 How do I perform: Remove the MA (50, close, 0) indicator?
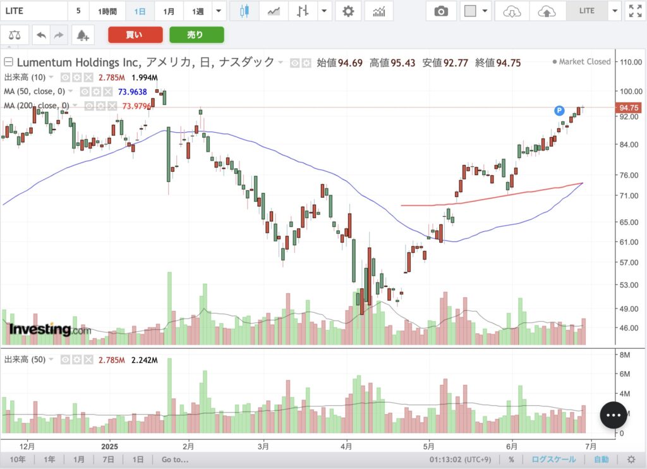pos(107,92)
